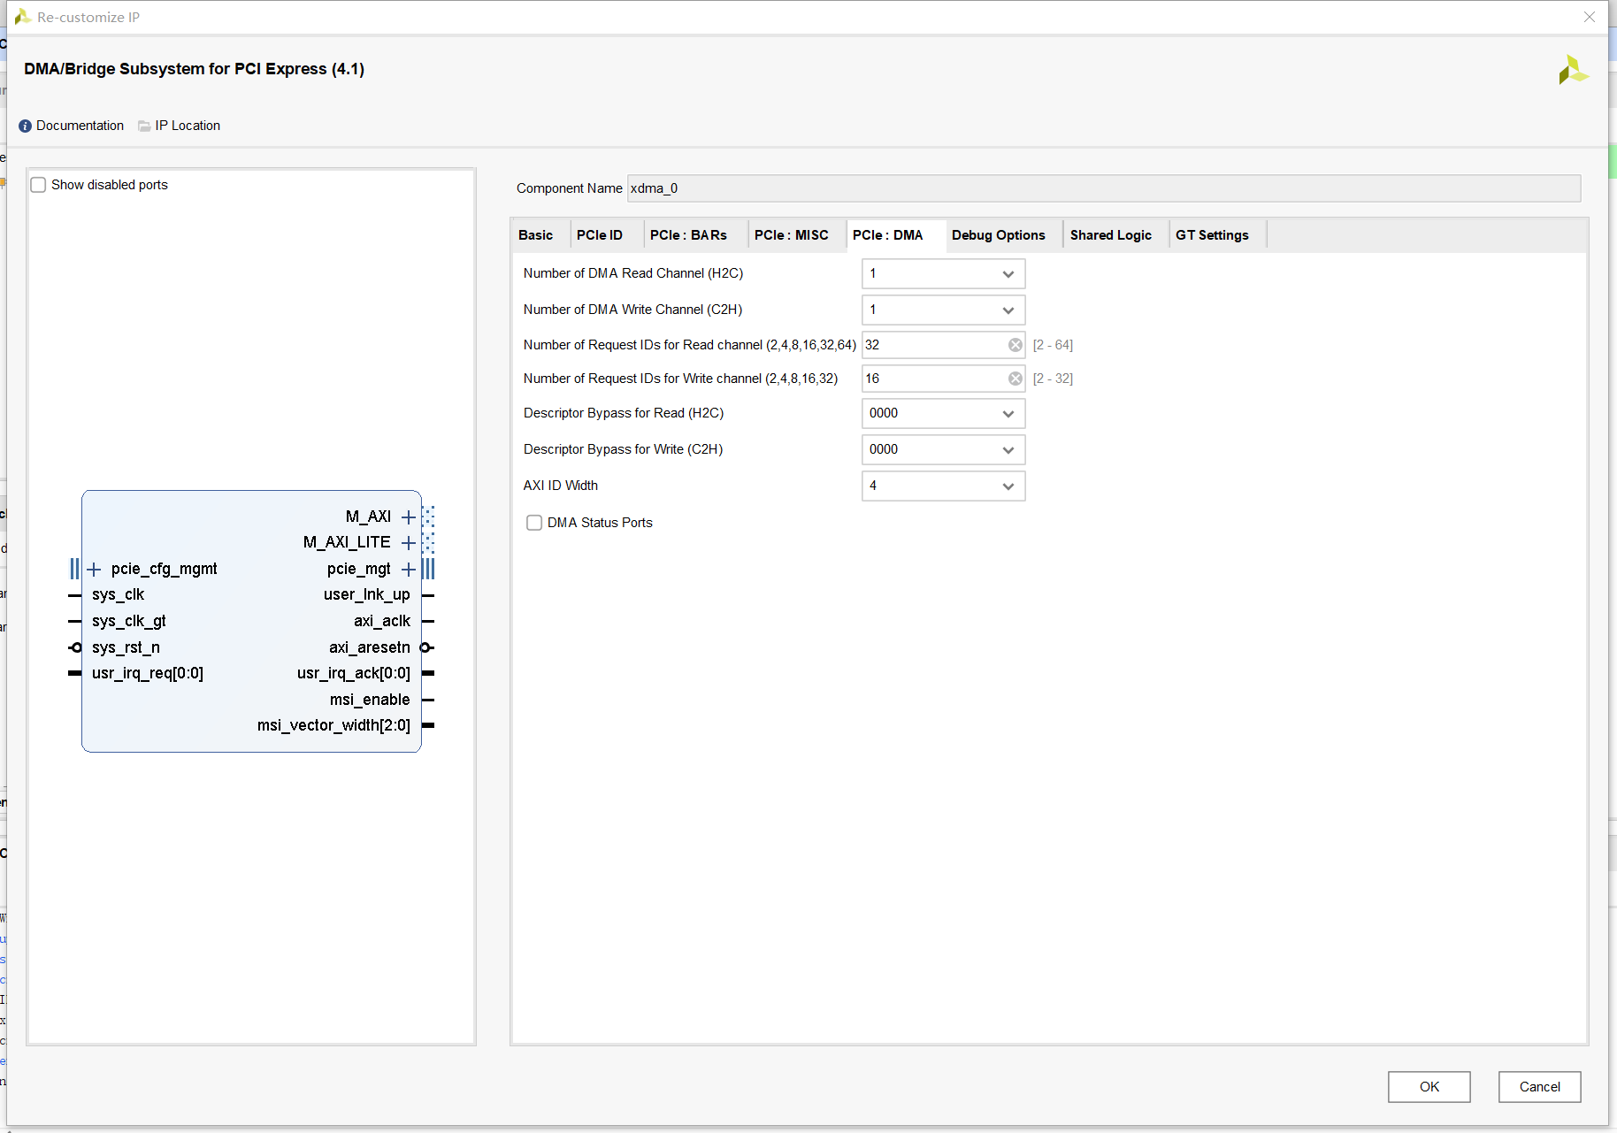Clear the Read channel Request IDs field

1015,345
